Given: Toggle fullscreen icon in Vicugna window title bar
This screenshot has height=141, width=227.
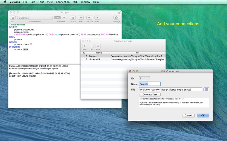Looking at the screenshot, I should [x=119, y=12].
